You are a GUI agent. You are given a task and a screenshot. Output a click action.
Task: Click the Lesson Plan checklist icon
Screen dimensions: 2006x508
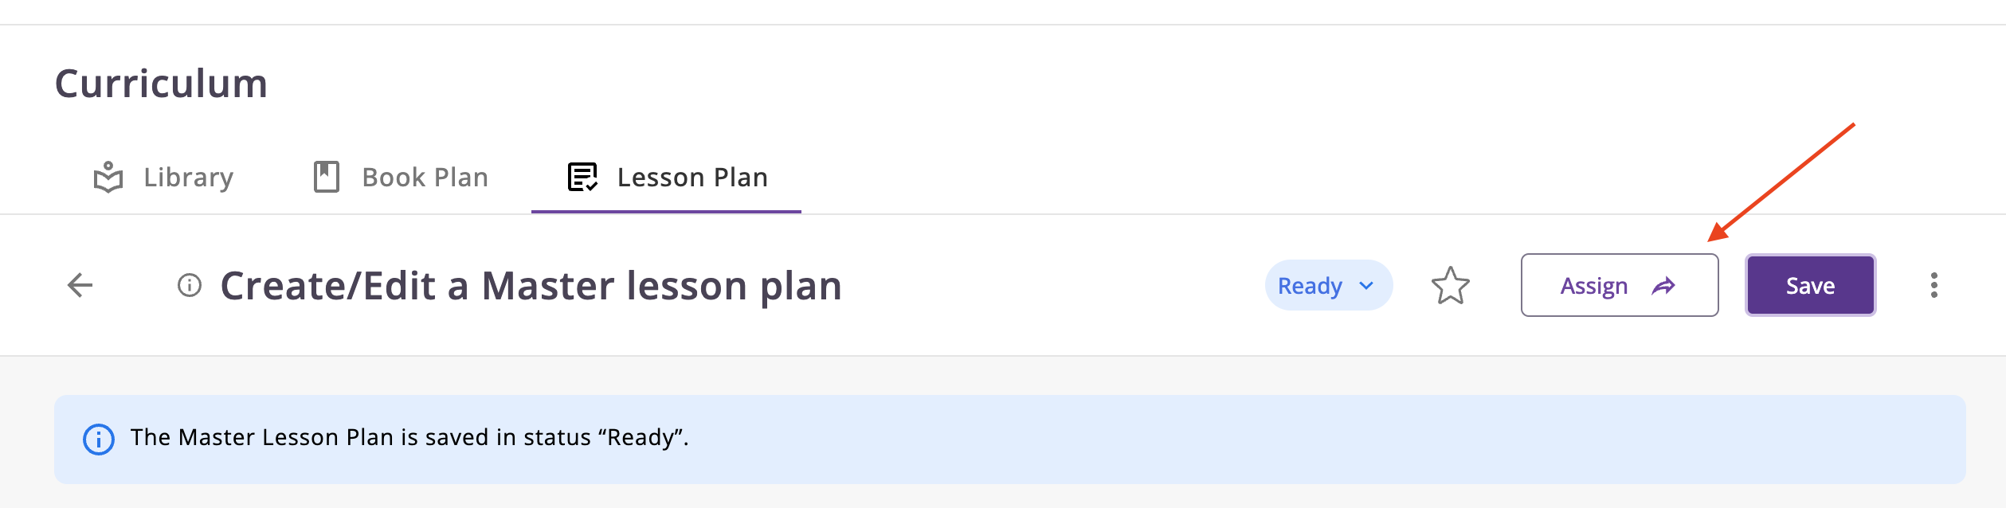point(582,177)
